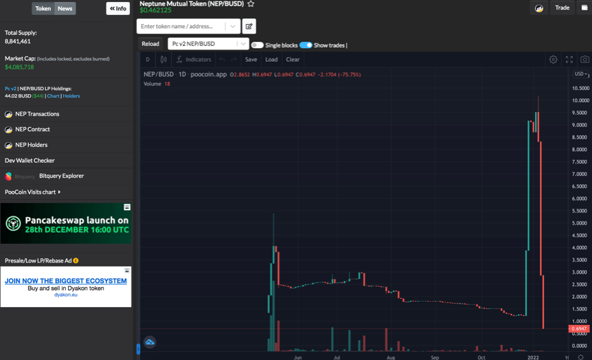Open NEP Transactions
The height and width of the screenshot is (360, 592).
point(37,114)
